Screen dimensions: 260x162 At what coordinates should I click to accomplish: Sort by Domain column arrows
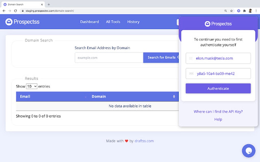coord(174,96)
